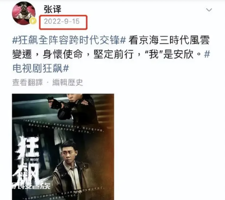Expand the post options chevron
225x200 pixels.
point(209,10)
